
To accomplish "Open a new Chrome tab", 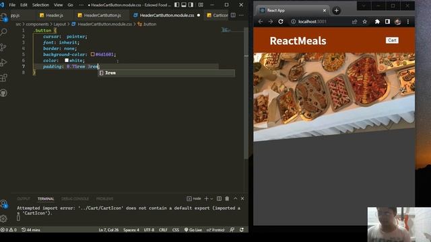I will 337,11.
